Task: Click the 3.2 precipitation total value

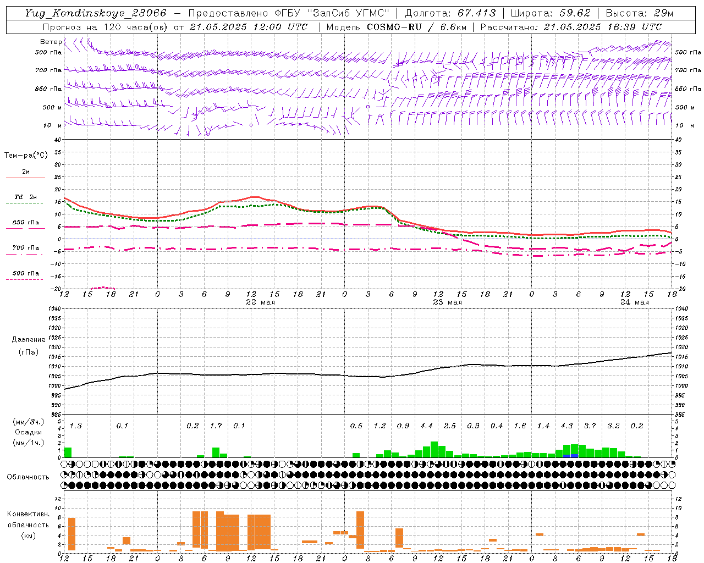Action: pos(614,426)
